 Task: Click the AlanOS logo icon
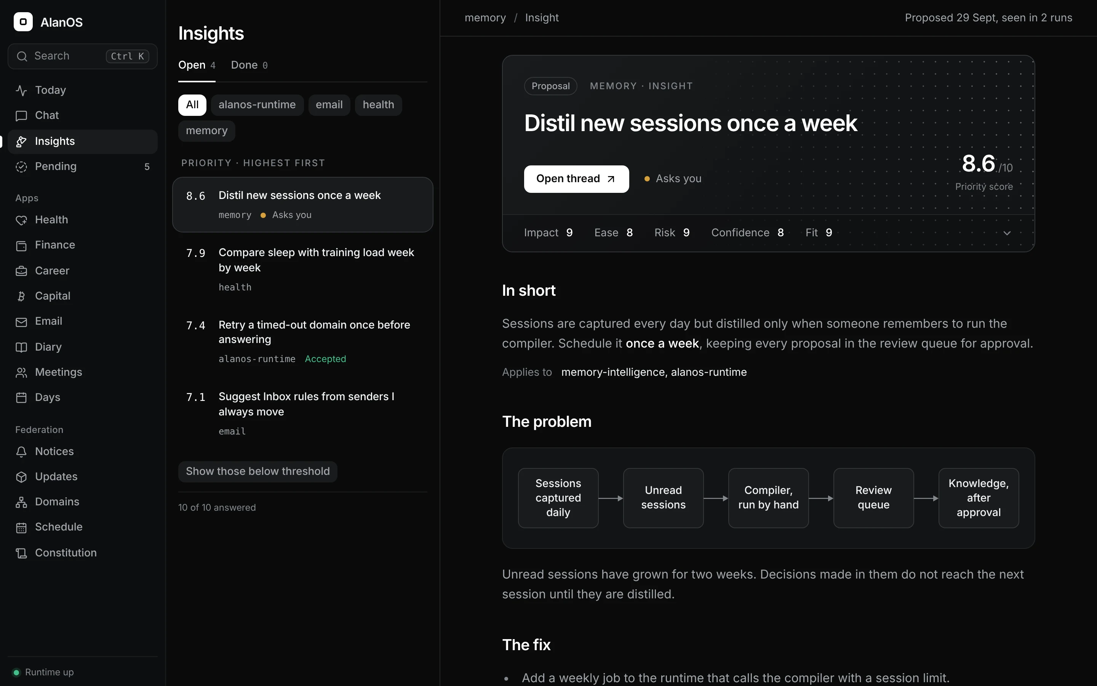[x=23, y=22]
